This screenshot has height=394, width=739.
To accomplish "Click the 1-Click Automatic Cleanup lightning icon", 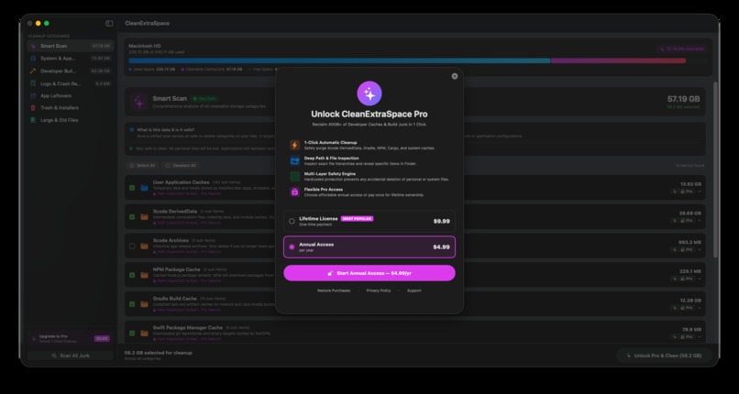I will tap(294, 145).
